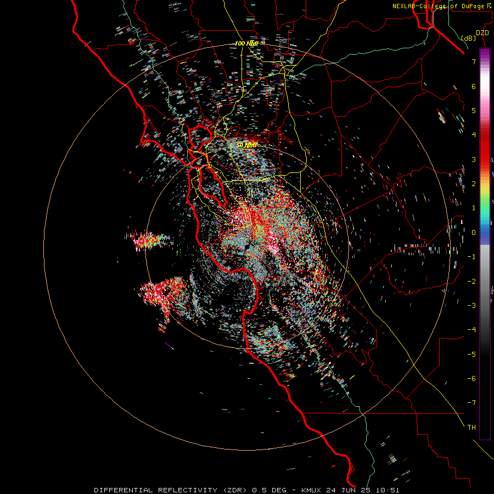Select the "4" value on the dB scale
The height and width of the screenshot is (494, 494).
click(x=474, y=135)
